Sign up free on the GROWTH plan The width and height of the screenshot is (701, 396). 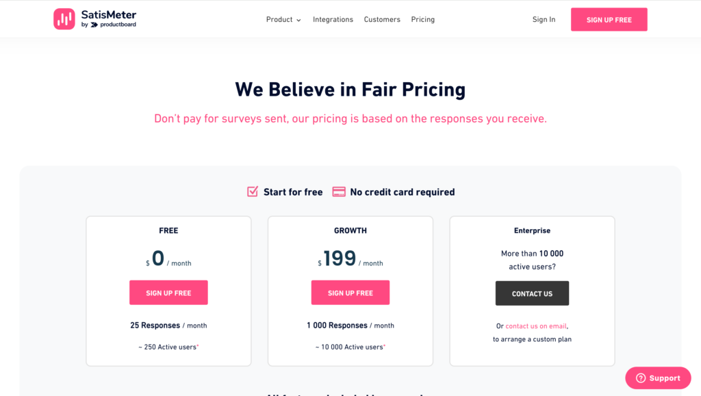click(350, 292)
